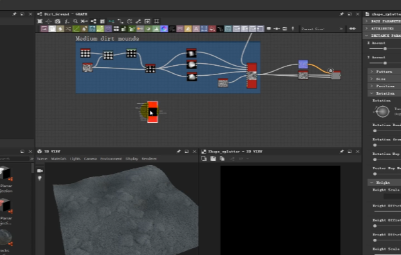Screen dimensions: 401x255
Task: Add a Channel Shuffle node with crossed-arrows icon
Action: pos(68,29)
